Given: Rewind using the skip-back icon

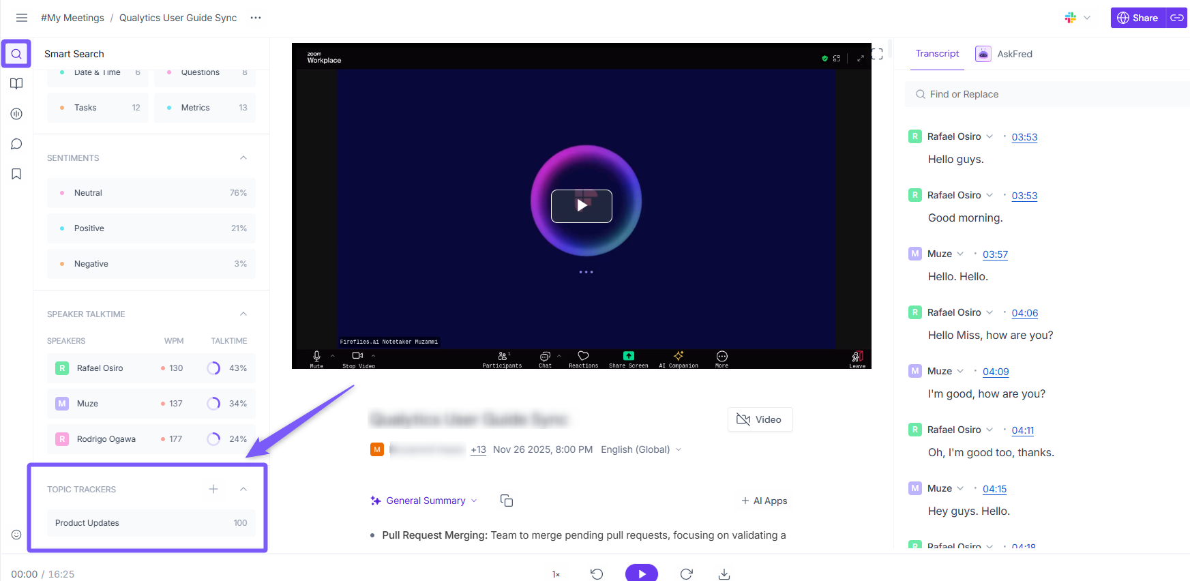Looking at the screenshot, I should click(x=597, y=574).
